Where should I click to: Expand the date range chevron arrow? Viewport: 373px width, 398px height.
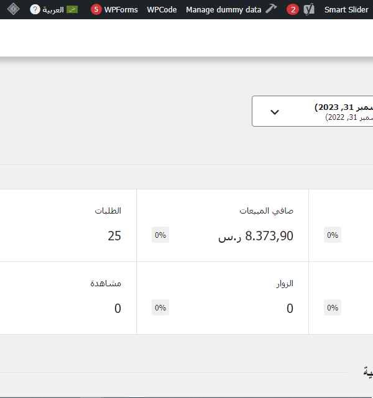(275, 112)
